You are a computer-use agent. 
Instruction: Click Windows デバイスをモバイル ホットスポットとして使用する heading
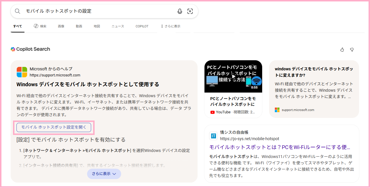[88, 84]
